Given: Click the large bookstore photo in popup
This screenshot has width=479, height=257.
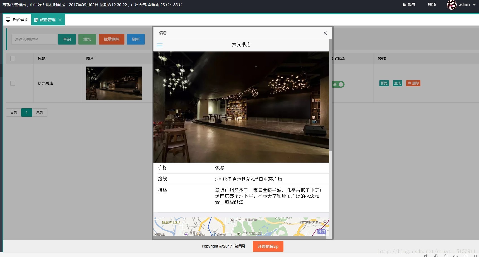Looking at the screenshot, I should click(x=241, y=107).
